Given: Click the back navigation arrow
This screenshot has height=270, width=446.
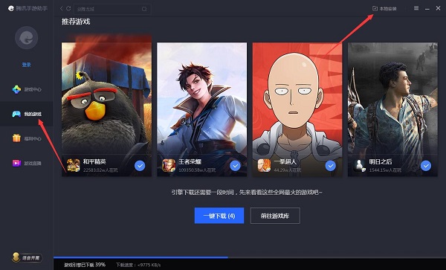Looking at the screenshot, I should [61, 8].
